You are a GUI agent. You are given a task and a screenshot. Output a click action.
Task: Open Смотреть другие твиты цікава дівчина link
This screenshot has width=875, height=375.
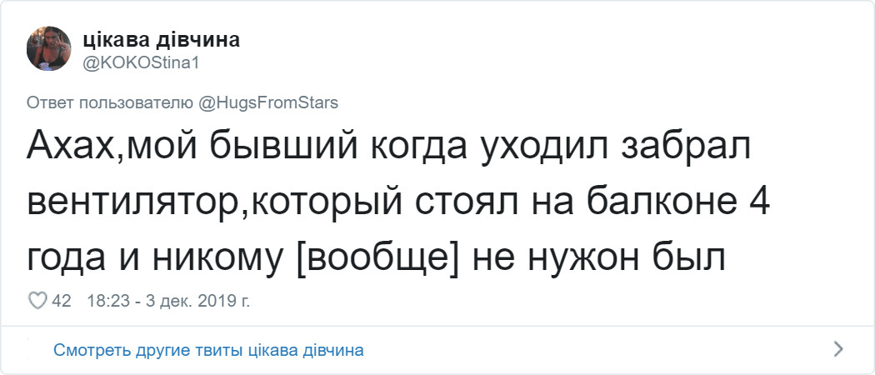(x=208, y=351)
